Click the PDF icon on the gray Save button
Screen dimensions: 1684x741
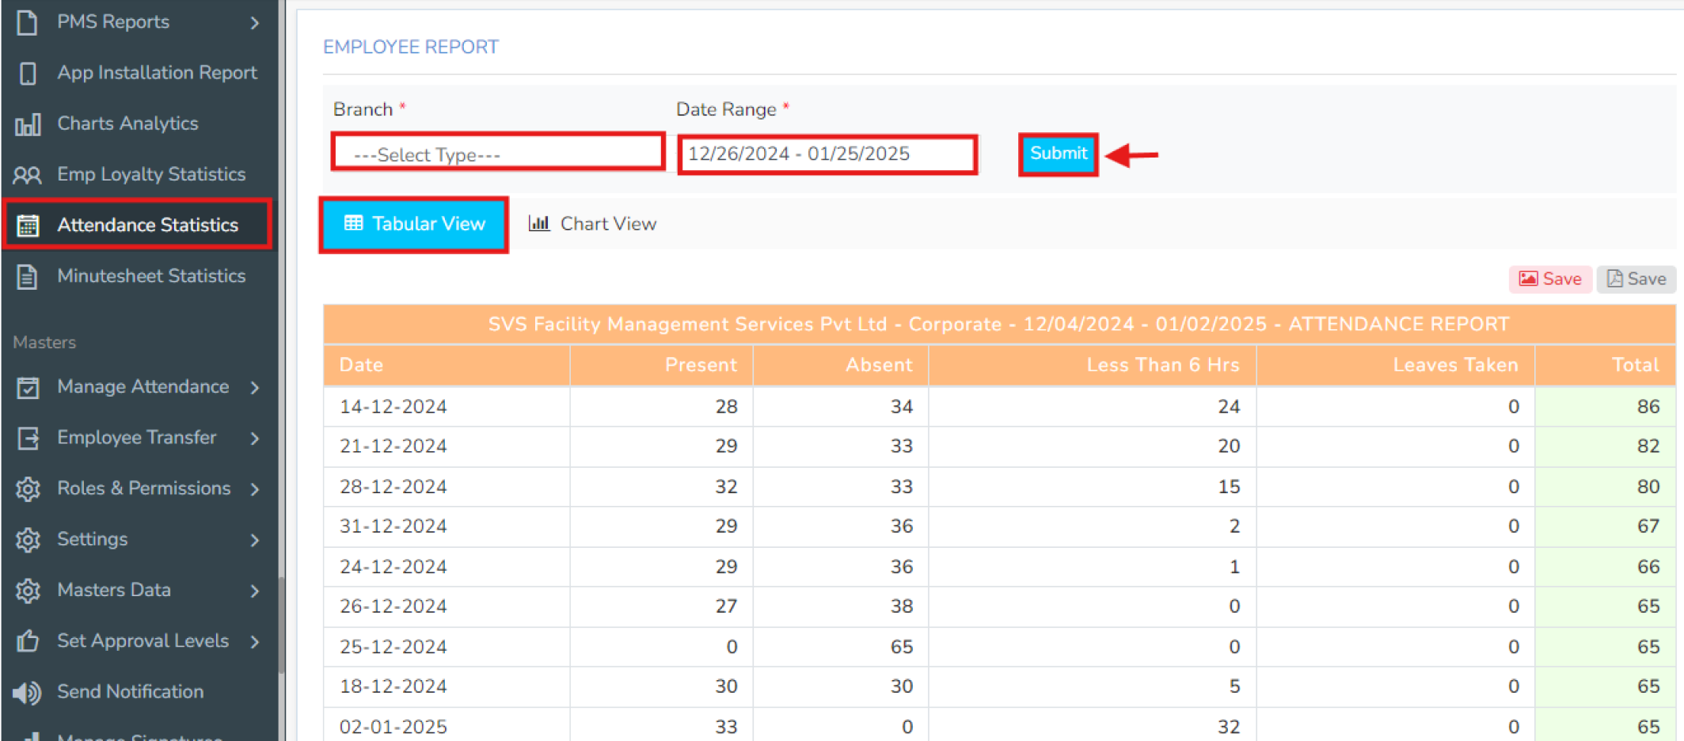click(1614, 279)
